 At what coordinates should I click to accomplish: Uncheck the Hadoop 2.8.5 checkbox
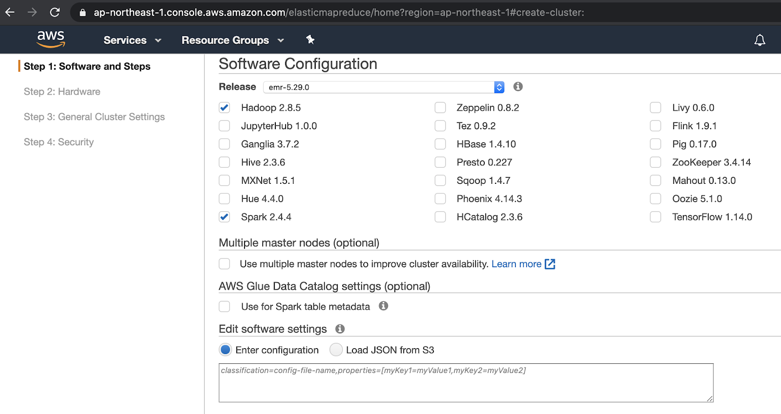click(x=225, y=108)
